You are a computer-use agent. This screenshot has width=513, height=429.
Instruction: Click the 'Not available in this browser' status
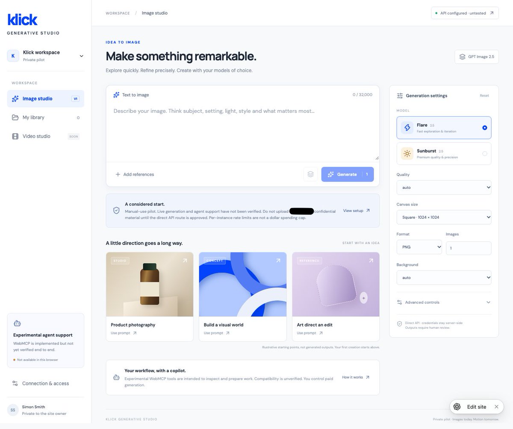coord(37,360)
